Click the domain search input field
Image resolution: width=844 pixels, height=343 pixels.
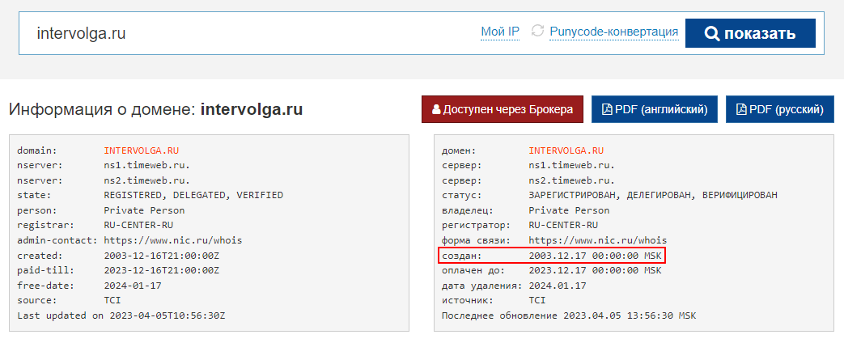tap(243, 34)
